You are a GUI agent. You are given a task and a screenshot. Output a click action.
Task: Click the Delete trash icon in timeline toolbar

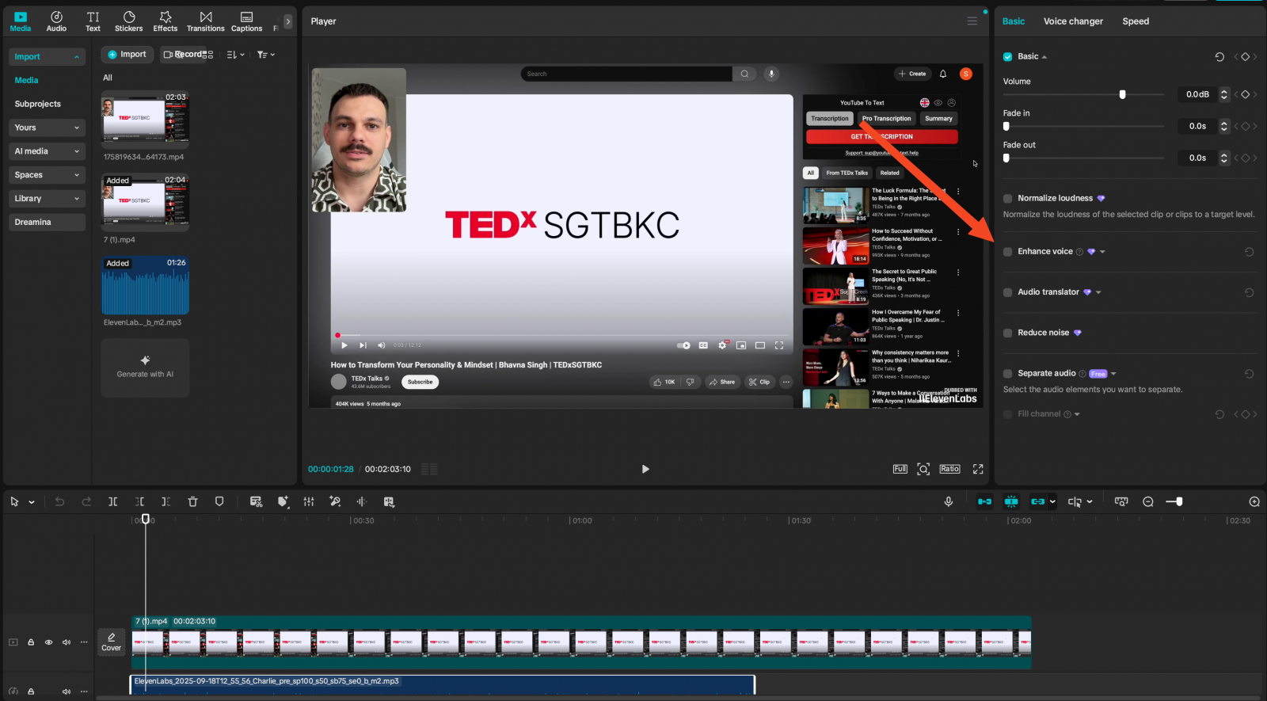(192, 501)
